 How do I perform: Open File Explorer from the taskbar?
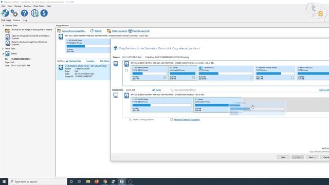click(88, 181)
